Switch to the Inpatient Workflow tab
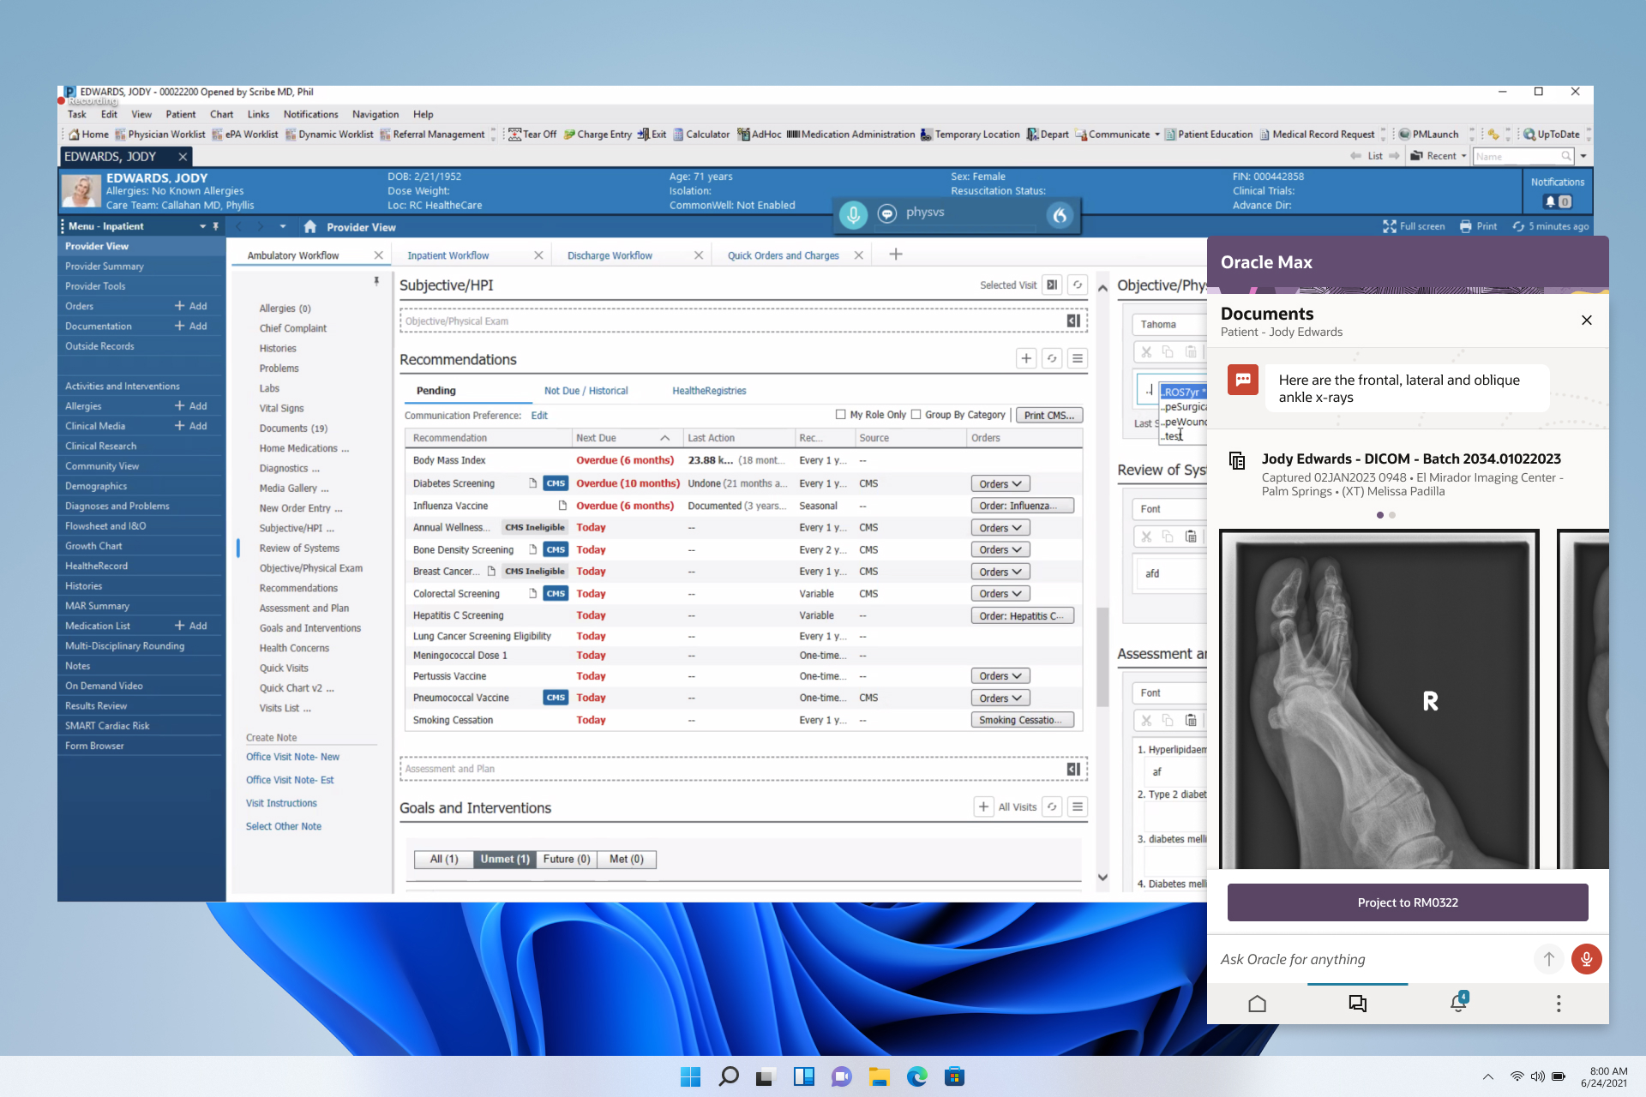The width and height of the screenshot is (1646, 1097). pos(448,255)
